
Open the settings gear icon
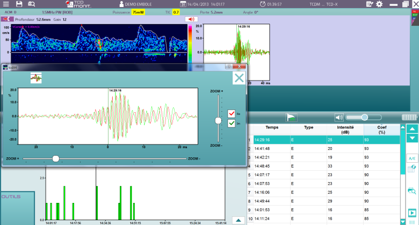pyautogui.click(x=379, y=4)
